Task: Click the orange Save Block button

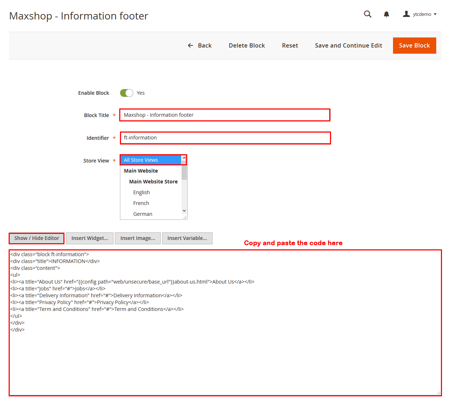Action: click(414, 45)
